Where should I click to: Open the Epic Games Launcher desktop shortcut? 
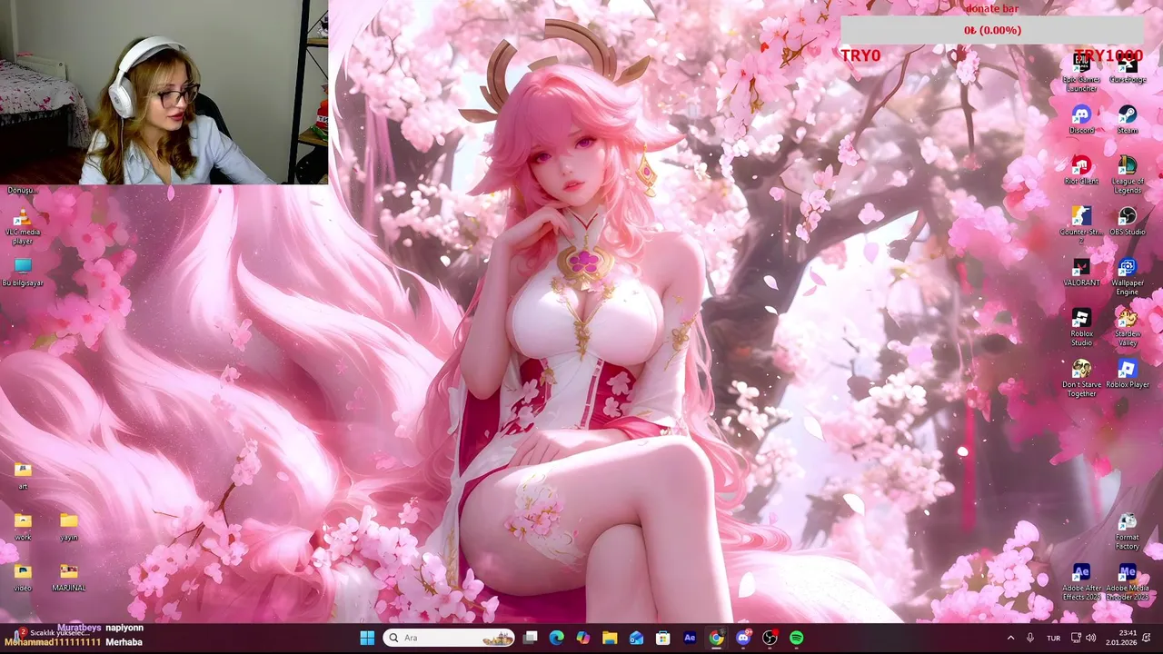pos(1081,72)
